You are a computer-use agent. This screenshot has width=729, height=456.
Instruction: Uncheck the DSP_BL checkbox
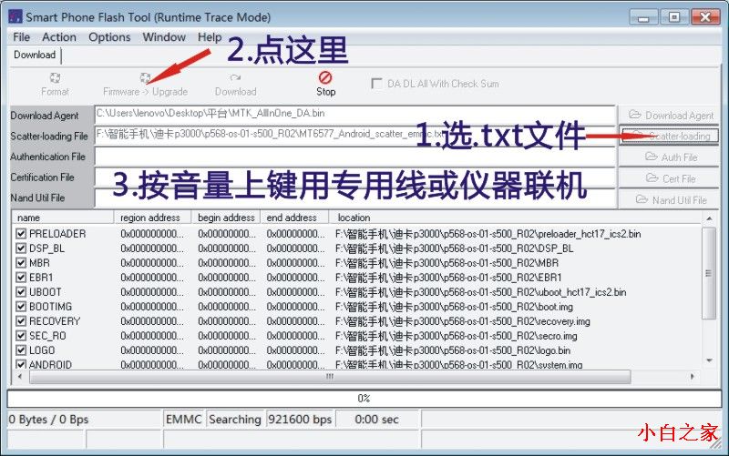click(x=21, y=248)
